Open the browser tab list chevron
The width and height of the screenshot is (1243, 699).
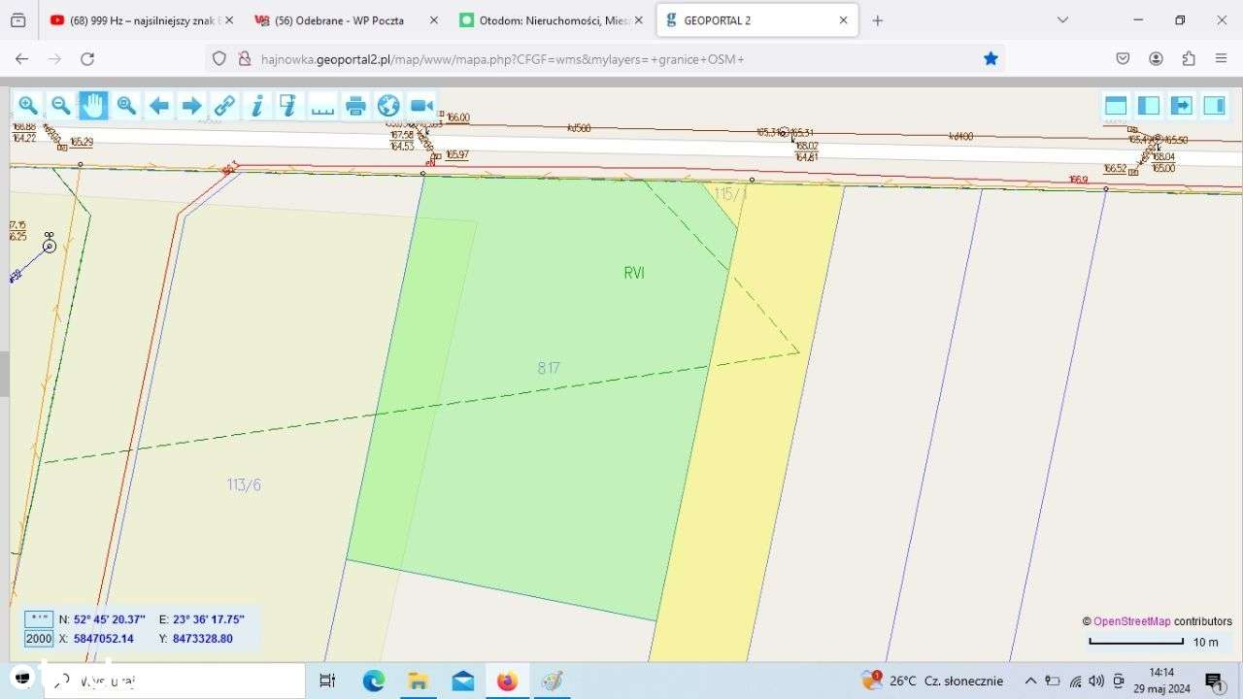pos(1062,20)
